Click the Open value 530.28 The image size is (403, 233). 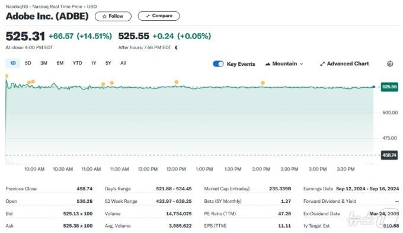click(84, 201)
